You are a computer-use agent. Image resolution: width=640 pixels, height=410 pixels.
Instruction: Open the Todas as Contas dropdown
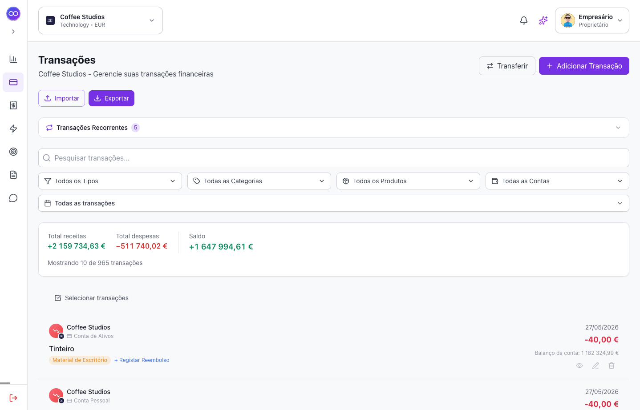557,181
